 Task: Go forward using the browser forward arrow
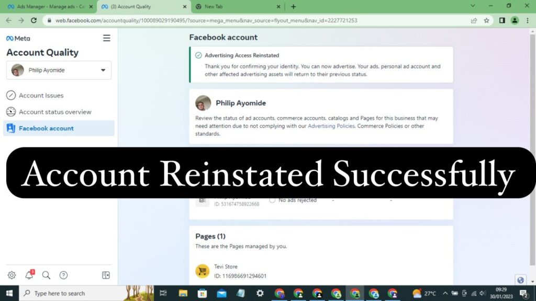(21, 20)
